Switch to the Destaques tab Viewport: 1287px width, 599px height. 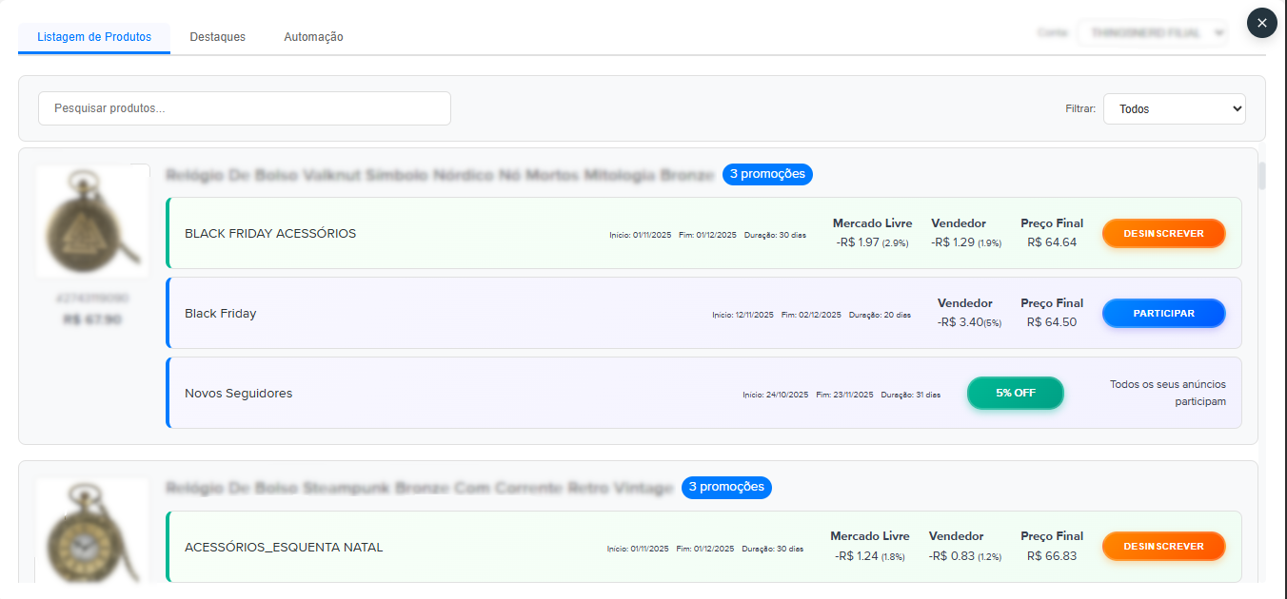(217, 36)
